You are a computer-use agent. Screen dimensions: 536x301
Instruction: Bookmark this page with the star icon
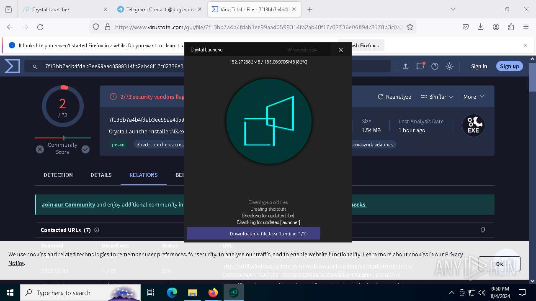pos(410,27)
